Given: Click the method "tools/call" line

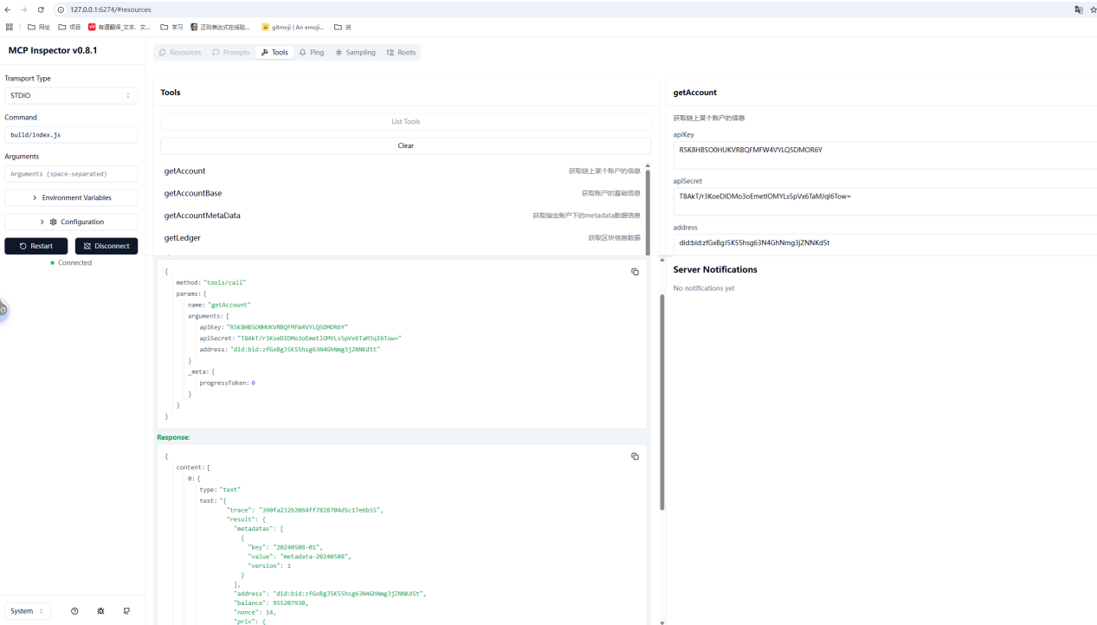Looking at the screenshot, I should (x=211, y=283).
